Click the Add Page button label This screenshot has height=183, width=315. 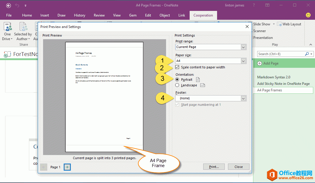[x=271, y=63]
